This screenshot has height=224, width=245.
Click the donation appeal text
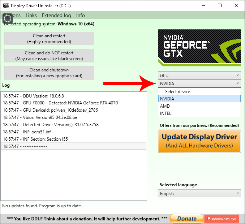coord(87,219)
